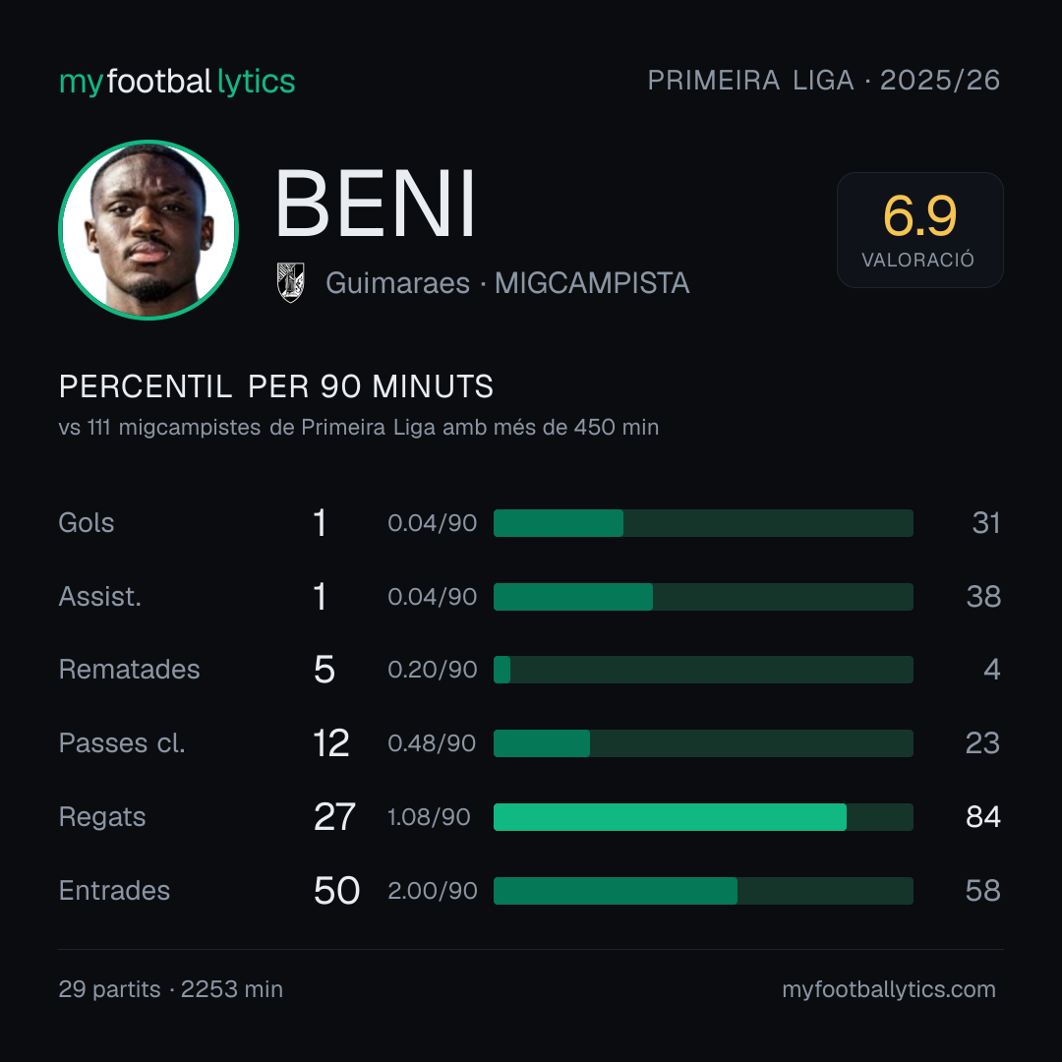Click the Rematades 0.20/90 rate
1062x1062 pixels.
pyautogui.click(x=432, y=670)
